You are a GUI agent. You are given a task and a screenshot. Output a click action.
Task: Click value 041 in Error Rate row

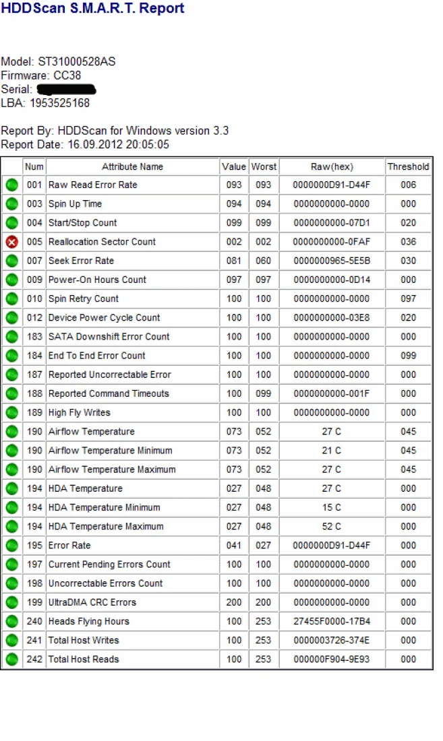234,546
